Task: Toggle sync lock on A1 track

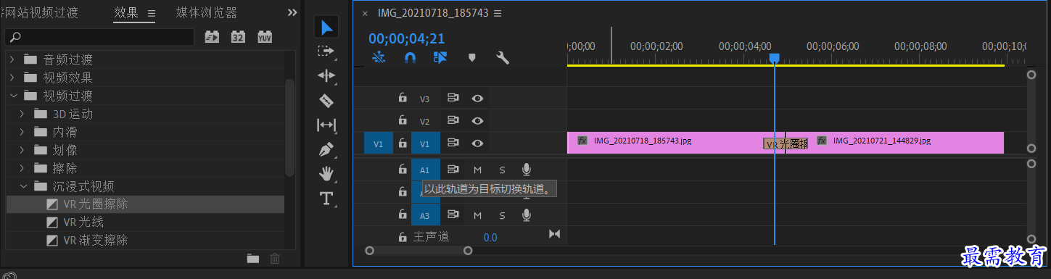Action: point(453,170)
